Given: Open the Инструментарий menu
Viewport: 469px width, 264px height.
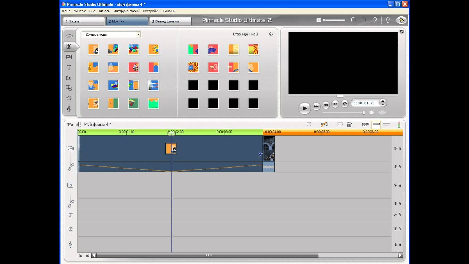Looking at the screenshot, I should (x=126, y=11).
